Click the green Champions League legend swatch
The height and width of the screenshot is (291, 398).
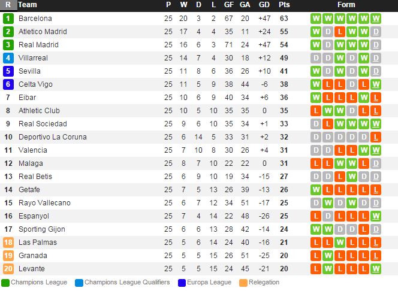click(x=5, y=283)
